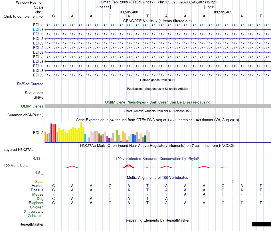Click the black RepeatMasker element block
Viewport: 271px width, 231px height.
click(261, 224)
